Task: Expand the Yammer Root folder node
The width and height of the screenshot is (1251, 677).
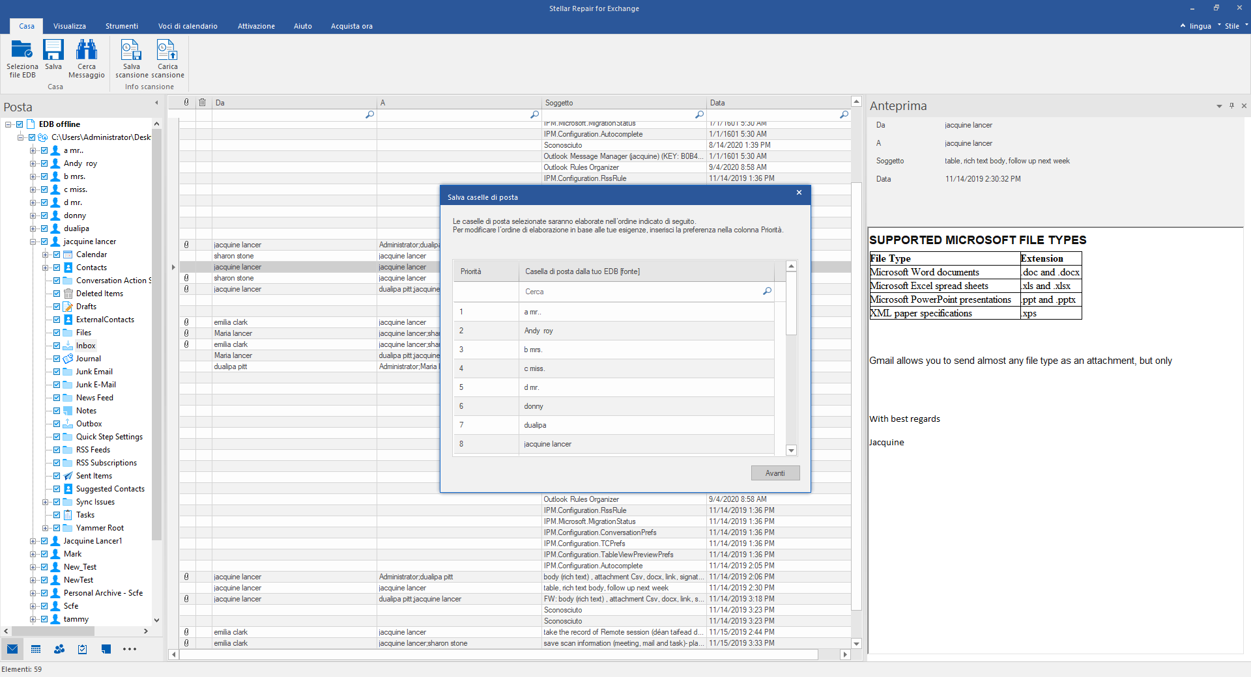Action: pyautogui.click(x=45, y=528)
